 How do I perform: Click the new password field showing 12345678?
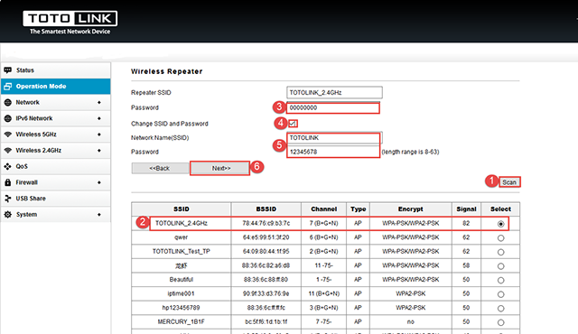pos(333,152)
